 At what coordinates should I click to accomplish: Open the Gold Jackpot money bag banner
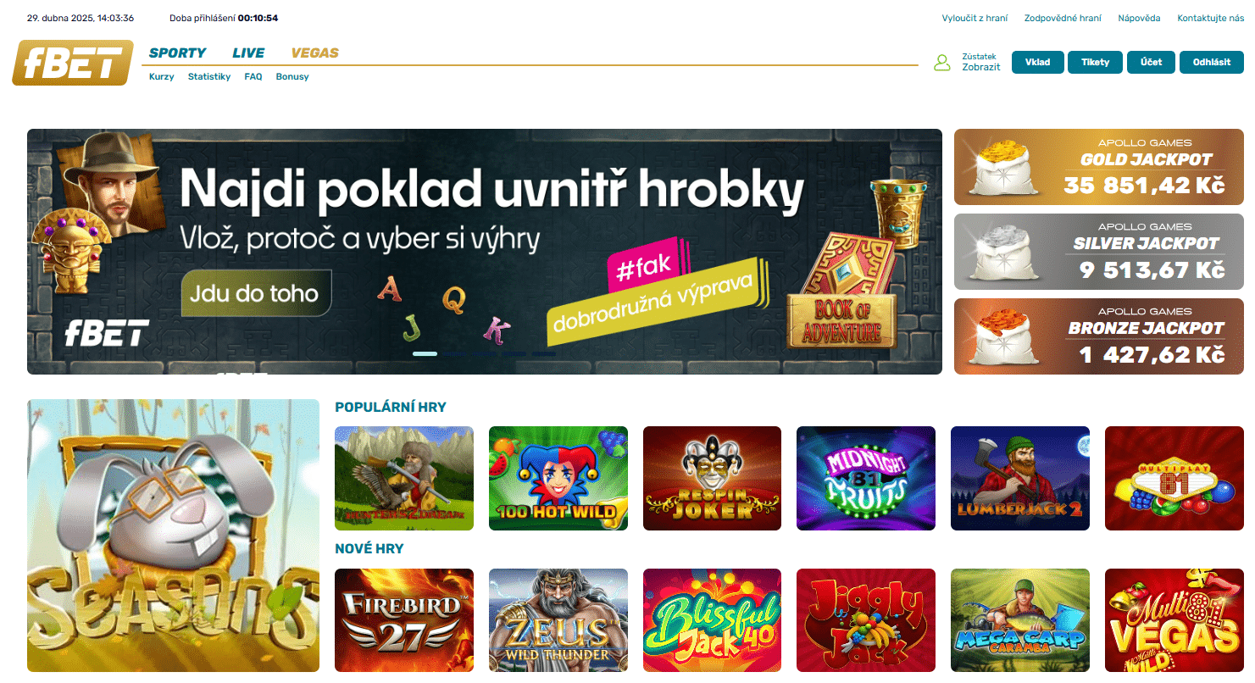(x=1099, y=167)
